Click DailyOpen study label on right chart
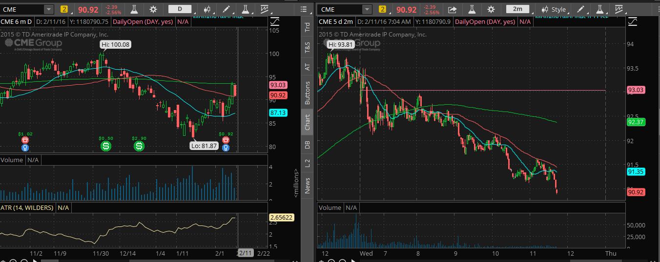This screenshot has width=660, height=262. tap(486, 22)
